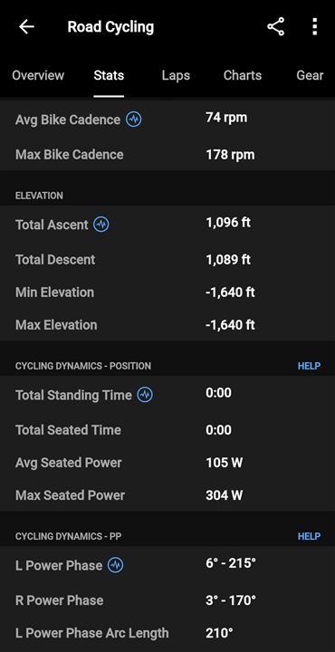Select the R Power Phase row
Image resolution: width=335 pixels, height=652 pixels.
tap(167, 600)
